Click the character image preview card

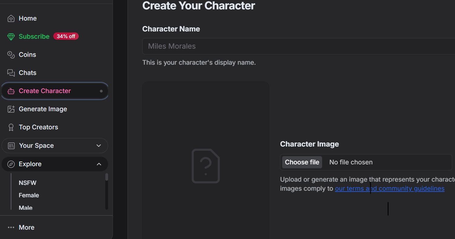[206, 160]
